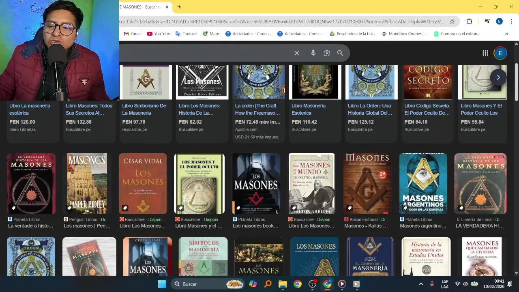Open a new browser tab
The width and height of the screenshot is (519, 292).
(x=179, y=7)
